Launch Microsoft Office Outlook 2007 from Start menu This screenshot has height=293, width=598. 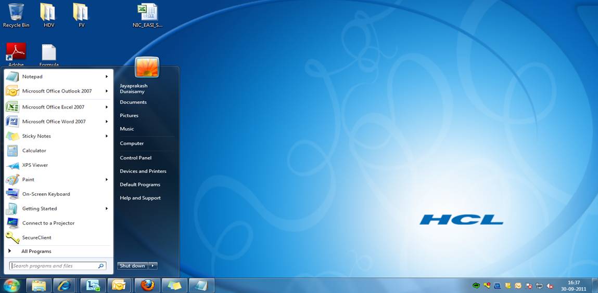point(58,91)
